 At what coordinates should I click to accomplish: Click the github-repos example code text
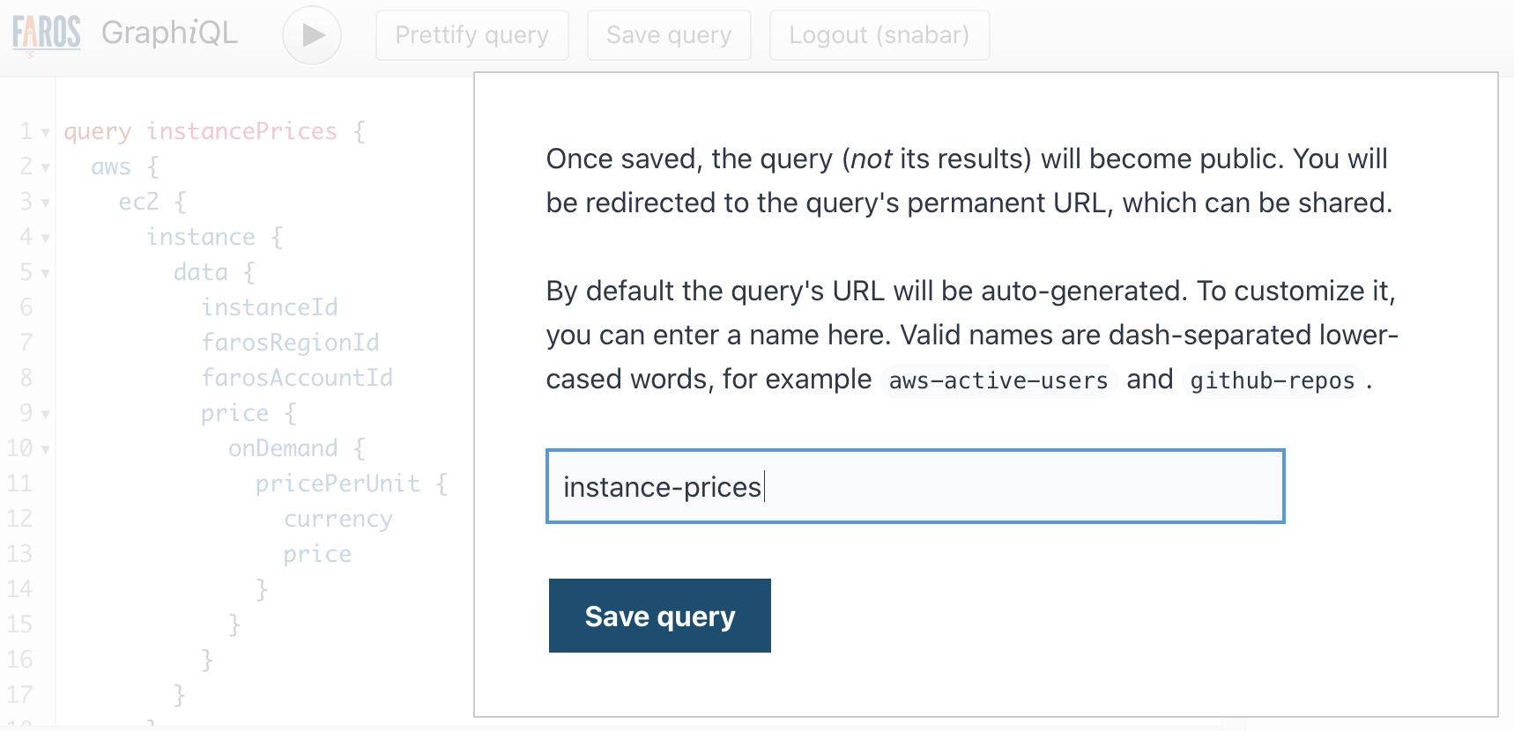tap(1272, 380)
